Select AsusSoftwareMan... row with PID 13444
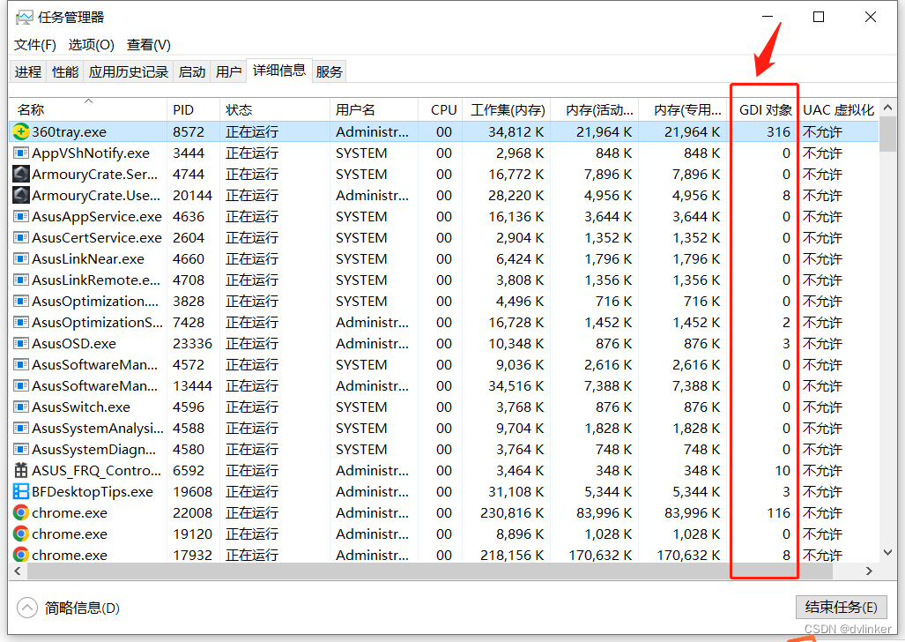Screen dimensions: 905x642 (x=443, y=386)
